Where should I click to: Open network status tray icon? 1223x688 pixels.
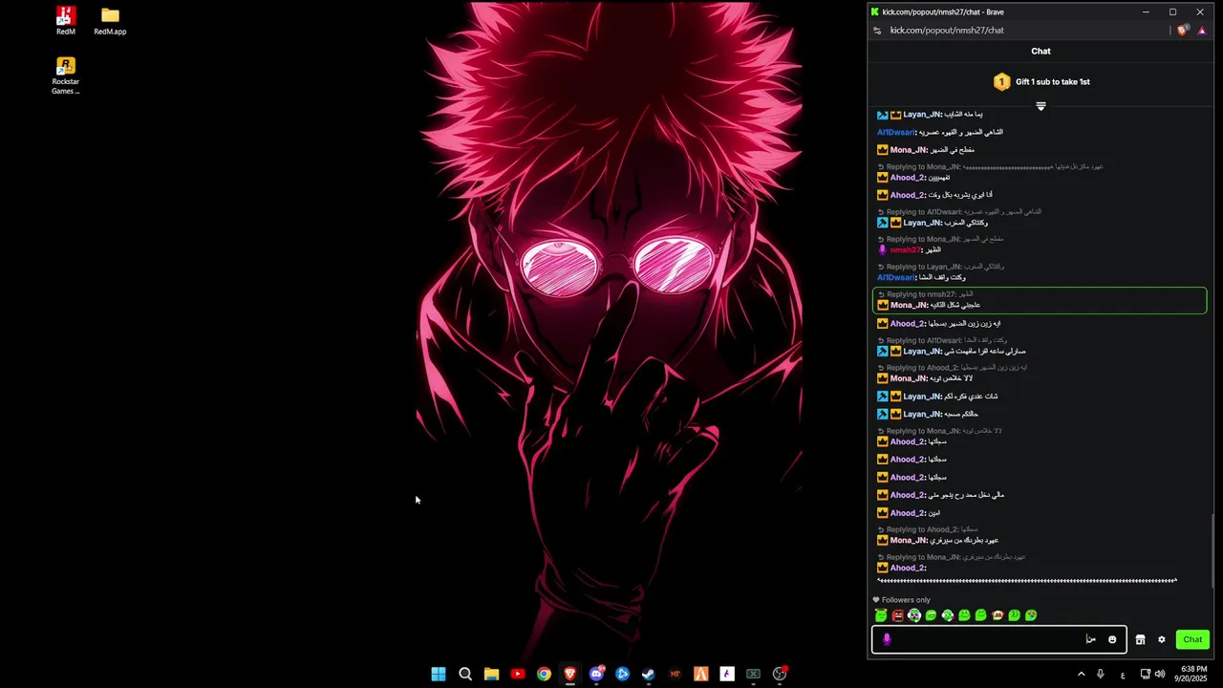tap(1146, 674)
